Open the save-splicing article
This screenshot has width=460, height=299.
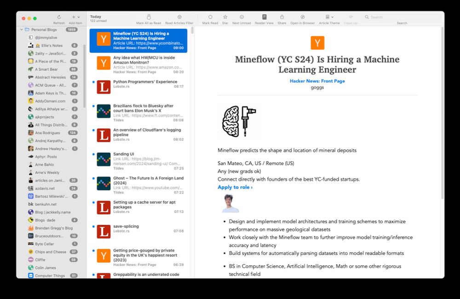[x=138, y=233]
